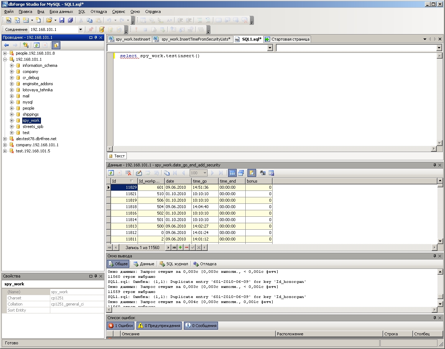Delete the record with the red minus
445x349 pixels.
[186, 247]
